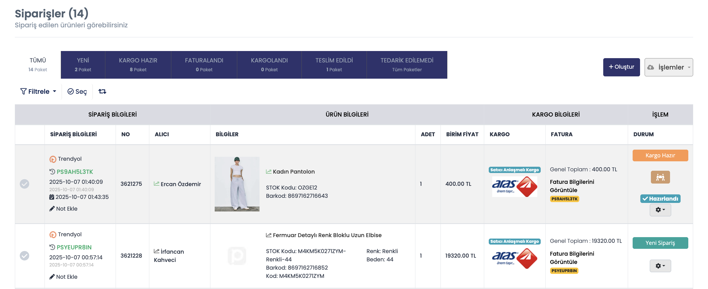708x289 pixels.
Task: Open the Filtrele dropdown
Action: point(38,91)
